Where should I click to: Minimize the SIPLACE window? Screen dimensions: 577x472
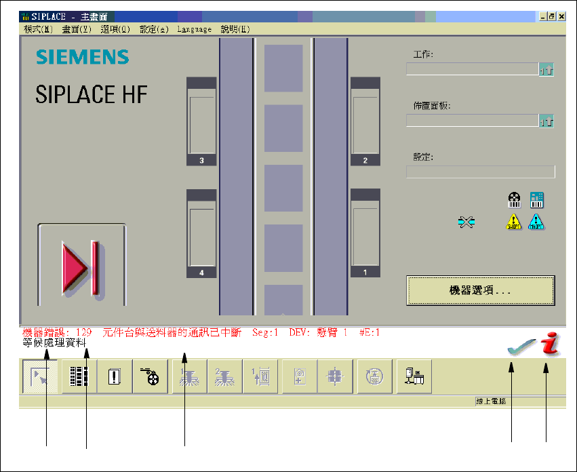click(543, 16)
